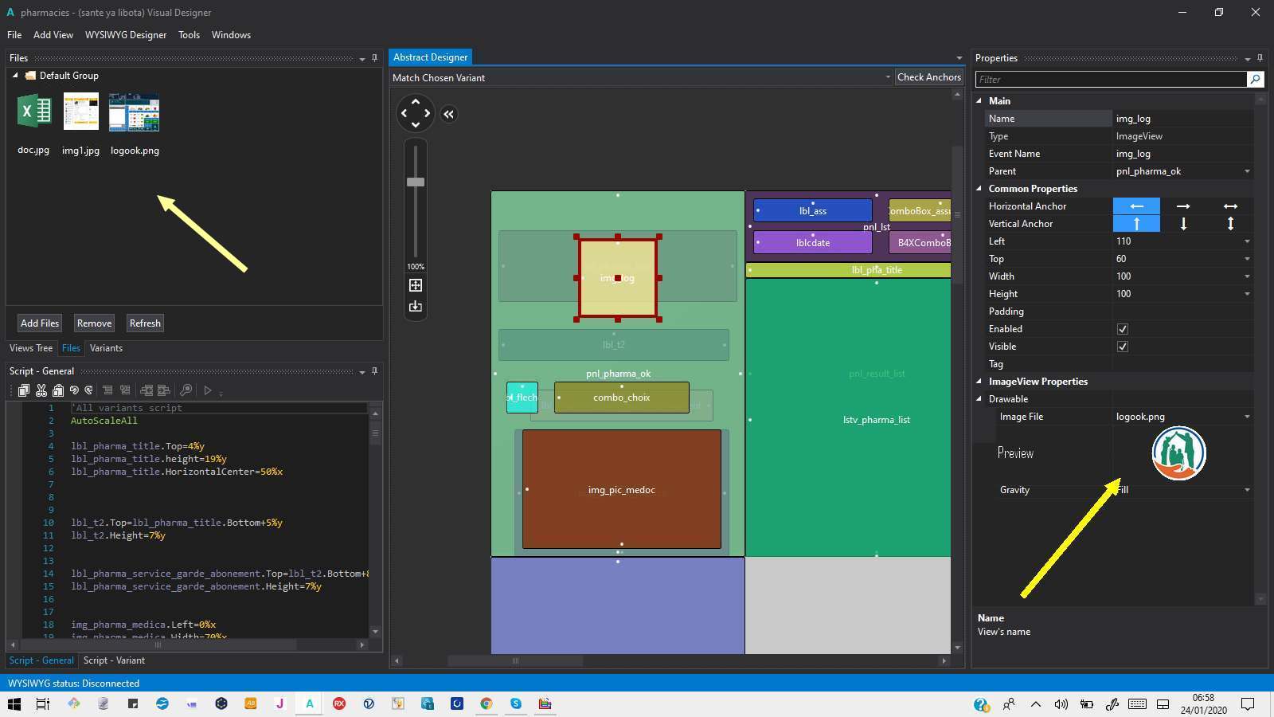Select the combo_choix view in designer

pos(622,398)
